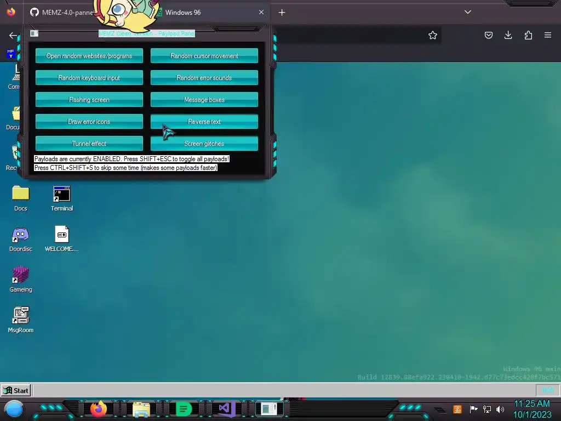
Task: Toggle Reverse text payload
Action: coord(204,122)
